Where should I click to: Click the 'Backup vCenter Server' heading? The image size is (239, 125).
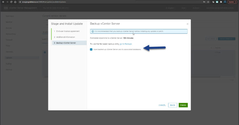tap(105, 24)
